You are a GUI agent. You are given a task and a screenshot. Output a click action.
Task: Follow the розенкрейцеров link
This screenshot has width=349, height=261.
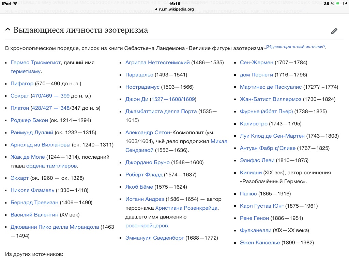[147, 226]
